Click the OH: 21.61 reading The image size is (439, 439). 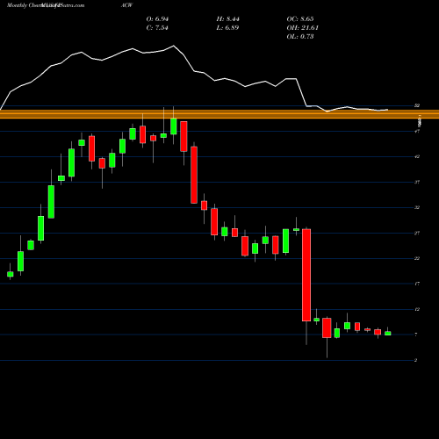click(302, 28)
